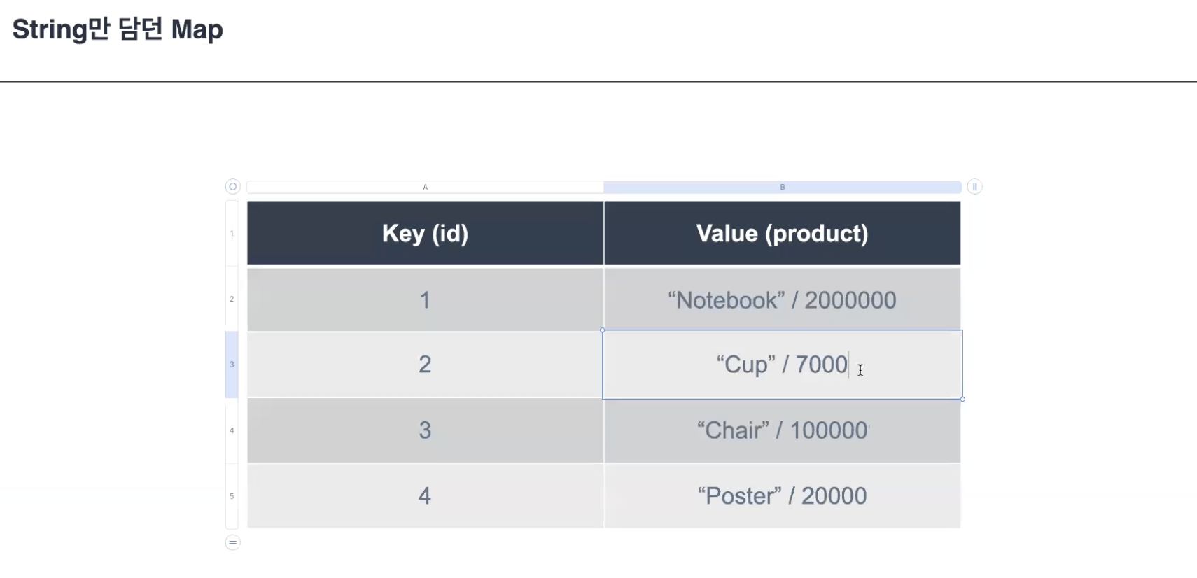Select the cell containing key 4

[x=425, y=496]
